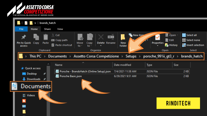207x116 pixels.
Task: Go to Setups breadcrumb
Action: click(131, 56)
